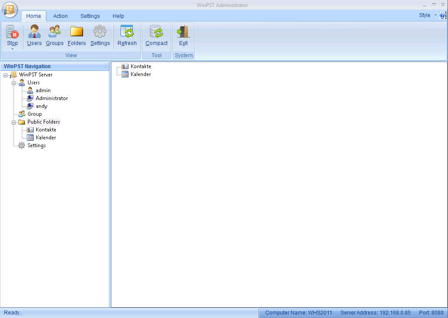Screen dimensions: 448x318
Task: Click the Stop server icon
Action: click(x=12, y=33)
